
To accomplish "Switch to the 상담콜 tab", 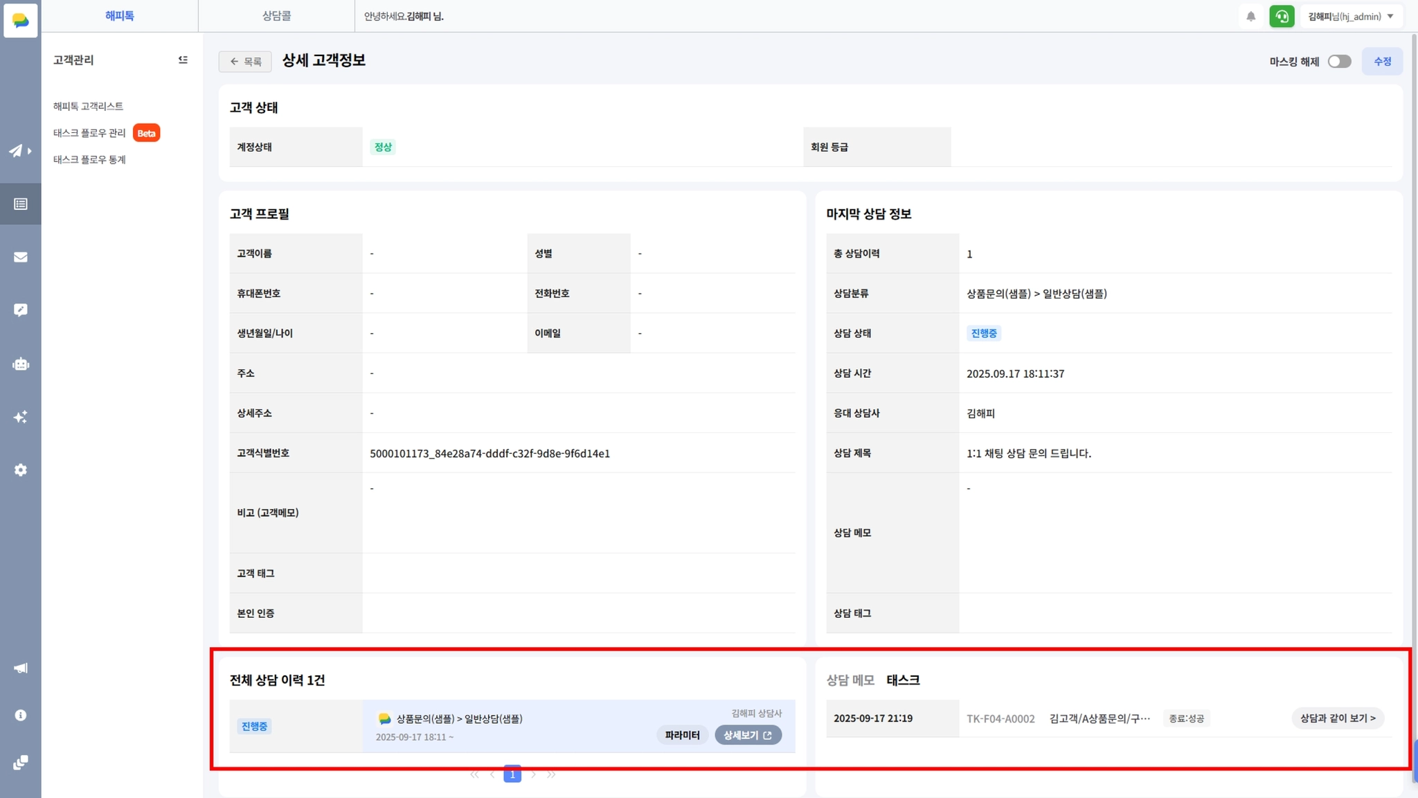I will pos(276,16).
